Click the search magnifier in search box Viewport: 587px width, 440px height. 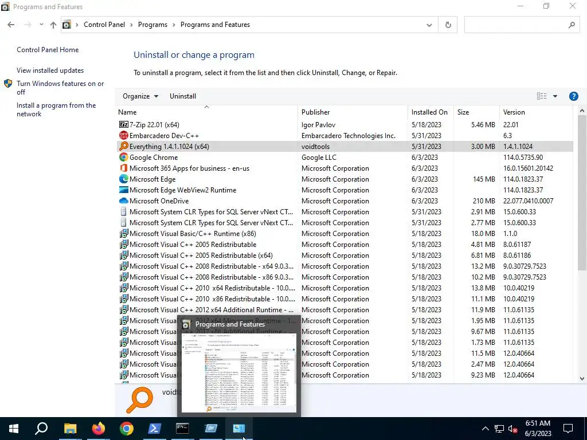[x=572, y=25]
